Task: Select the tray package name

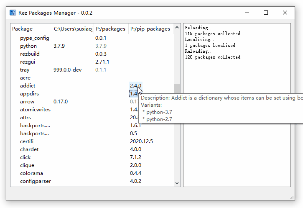Action: [x=25, y=70]
